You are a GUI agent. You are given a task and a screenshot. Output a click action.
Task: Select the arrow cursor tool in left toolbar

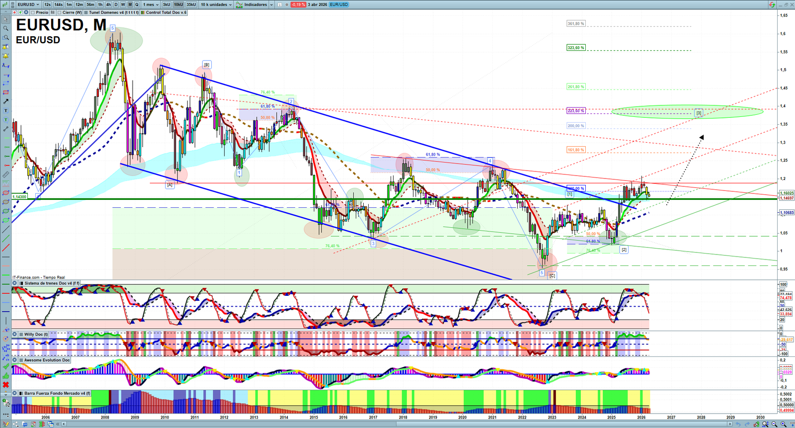(x=5, y=19)
